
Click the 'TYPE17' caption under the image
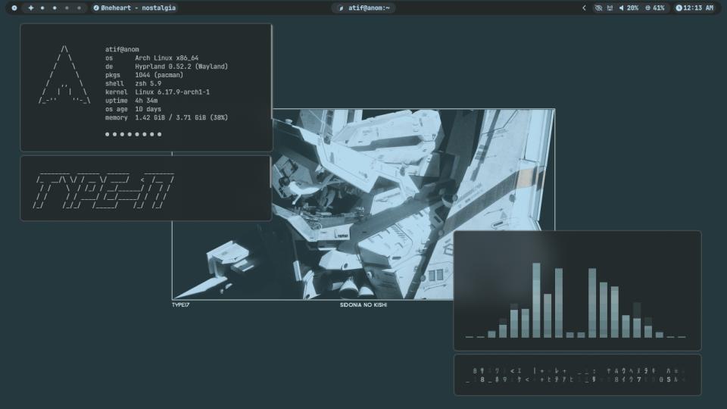point(181,304)
